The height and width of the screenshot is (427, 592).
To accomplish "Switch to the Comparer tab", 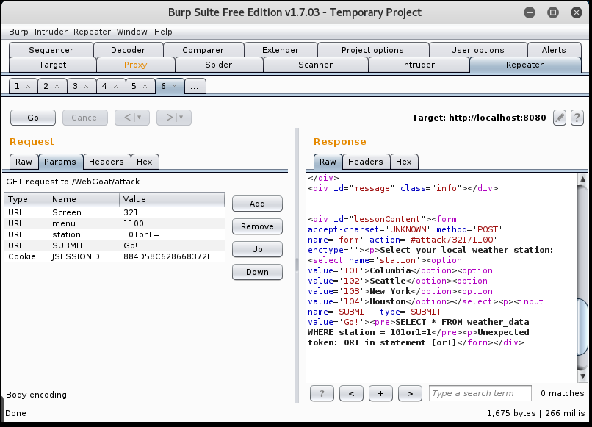I will [x=203, y=50].
